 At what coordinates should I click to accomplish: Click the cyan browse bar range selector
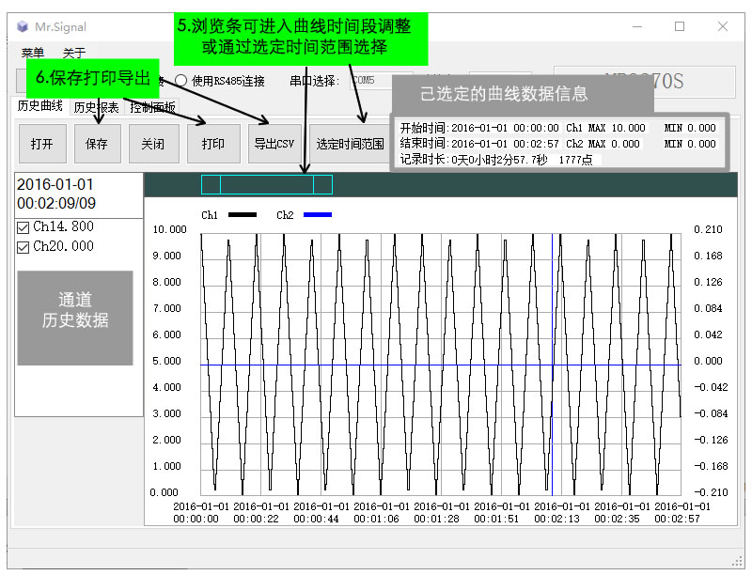pyautogui.click(x=267, y=184)
